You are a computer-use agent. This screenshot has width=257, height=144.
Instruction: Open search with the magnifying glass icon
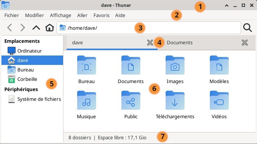(x=247, y=28)
